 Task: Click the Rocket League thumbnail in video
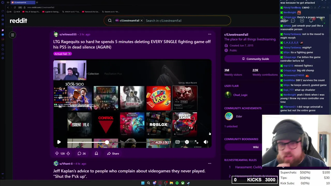coord(185,124)
